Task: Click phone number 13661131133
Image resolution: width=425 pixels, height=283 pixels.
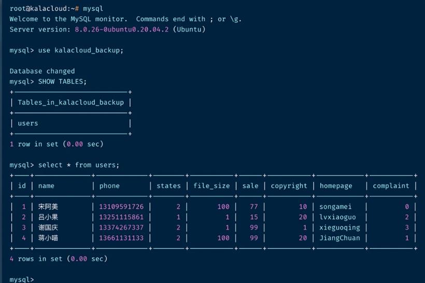Action: 121,238
